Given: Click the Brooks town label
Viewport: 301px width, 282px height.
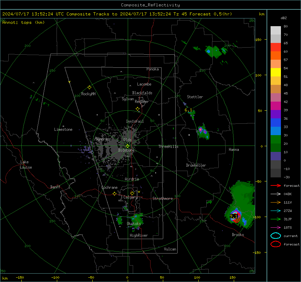Looking at the screenshot, I should coord(238,235).
